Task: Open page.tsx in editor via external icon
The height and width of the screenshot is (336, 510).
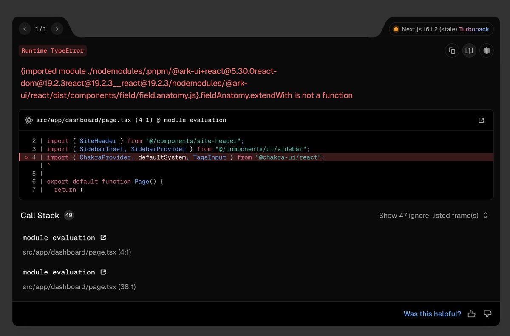Action: (481, 120)
